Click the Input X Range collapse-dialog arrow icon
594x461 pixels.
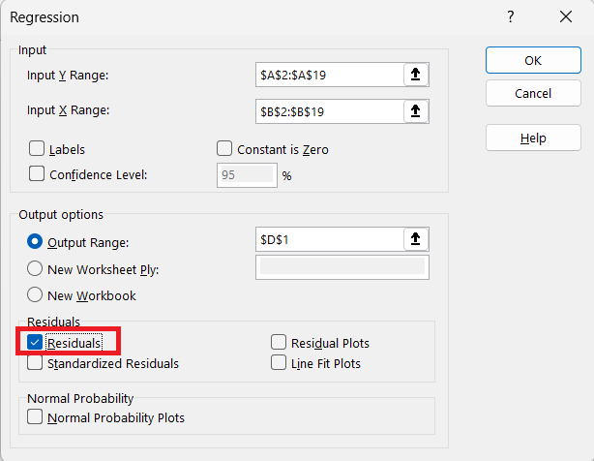click(416, 111)
